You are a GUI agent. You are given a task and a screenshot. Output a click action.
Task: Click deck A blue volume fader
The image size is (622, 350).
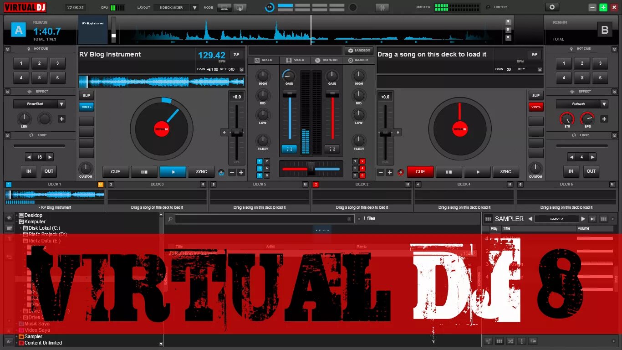click(x=290, y=93)
